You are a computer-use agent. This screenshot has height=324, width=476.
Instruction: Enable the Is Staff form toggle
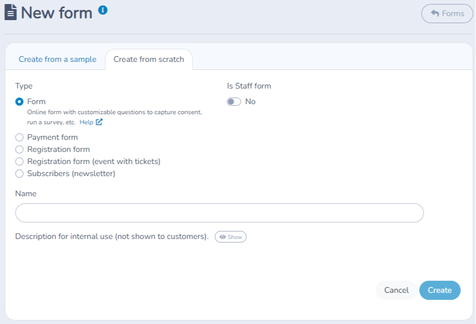tap(234, 101)
